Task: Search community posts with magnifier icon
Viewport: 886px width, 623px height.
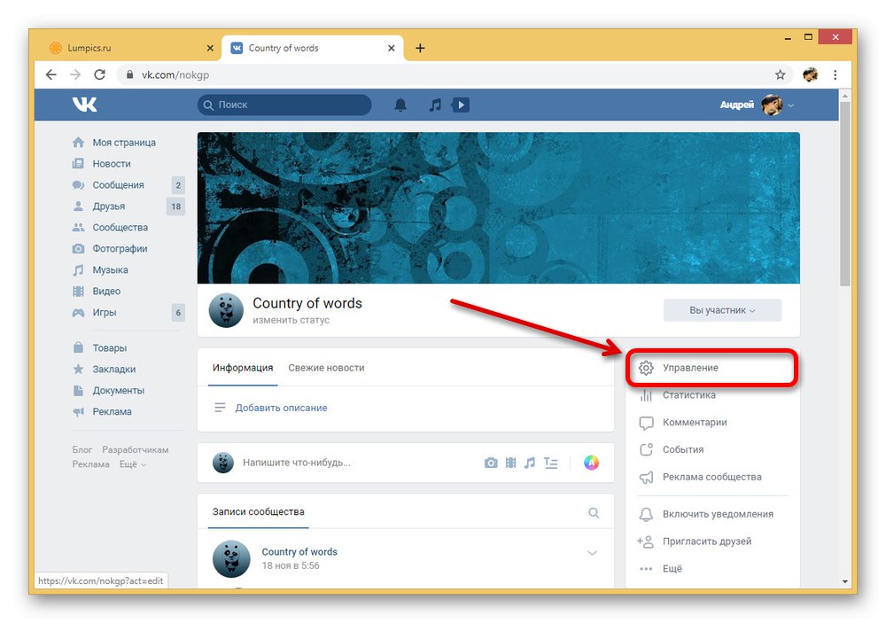Action: 594,513
